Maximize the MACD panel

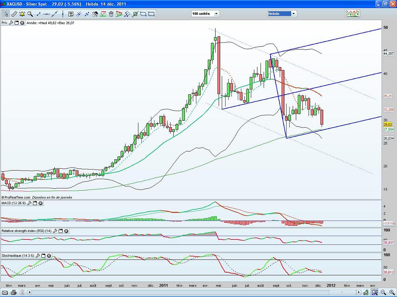point(35,203)
